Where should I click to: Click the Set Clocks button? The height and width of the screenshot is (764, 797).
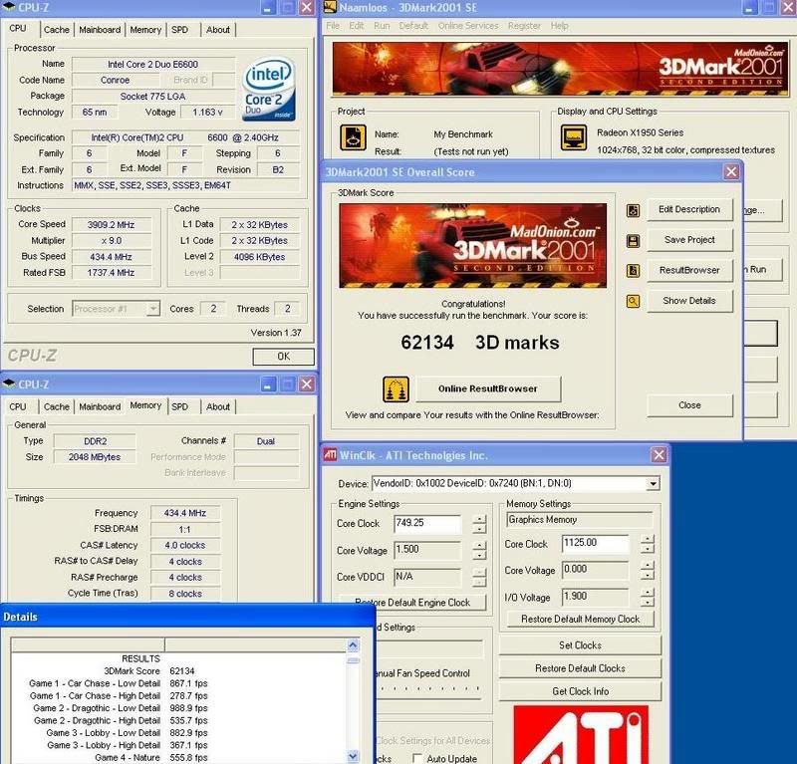pos(581,645)
